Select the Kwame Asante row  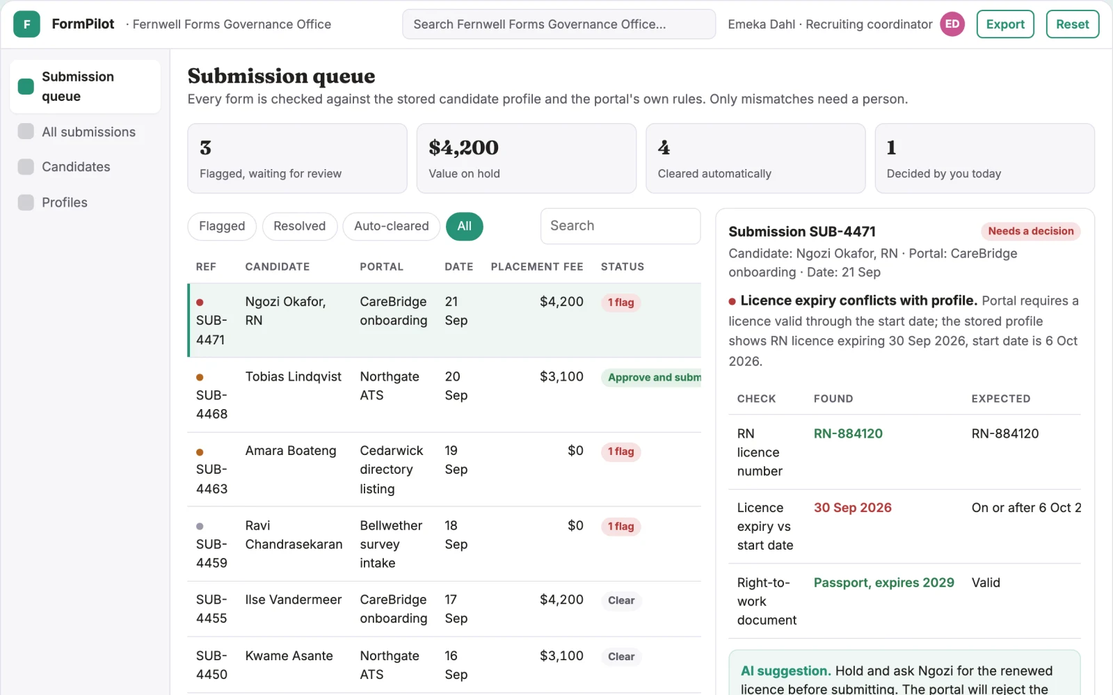point(445,665)
